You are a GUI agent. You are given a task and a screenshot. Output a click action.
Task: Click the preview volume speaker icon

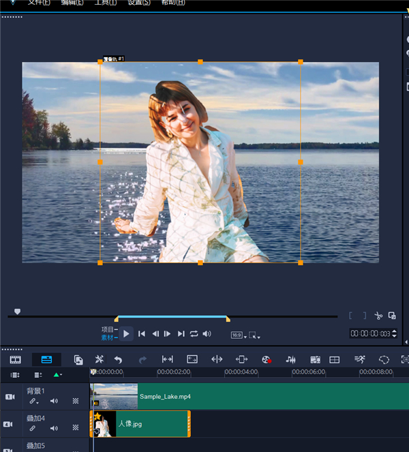[207, 333]
